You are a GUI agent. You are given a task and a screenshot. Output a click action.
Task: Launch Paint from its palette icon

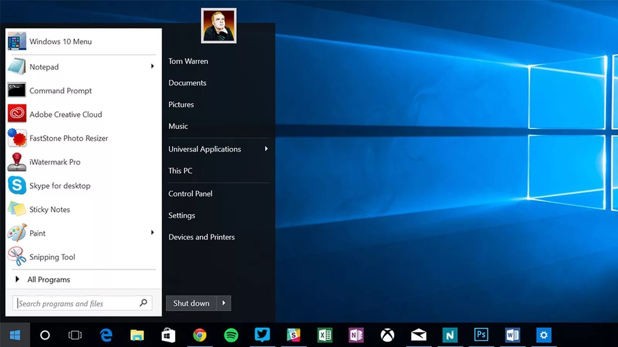17,233
